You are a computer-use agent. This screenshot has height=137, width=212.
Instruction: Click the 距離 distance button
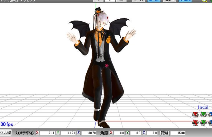(x=165, y=133)
